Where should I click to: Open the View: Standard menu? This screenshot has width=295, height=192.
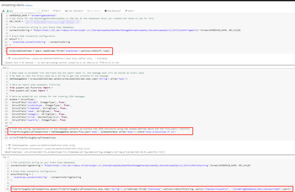(74, 11)
